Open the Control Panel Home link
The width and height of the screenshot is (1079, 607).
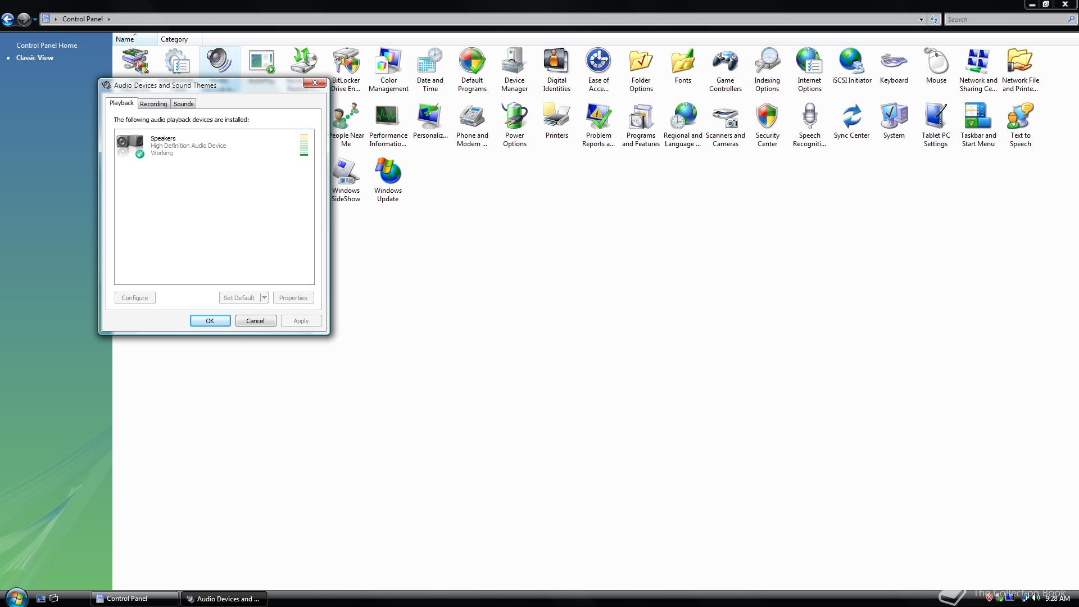[x=47, y=46]
